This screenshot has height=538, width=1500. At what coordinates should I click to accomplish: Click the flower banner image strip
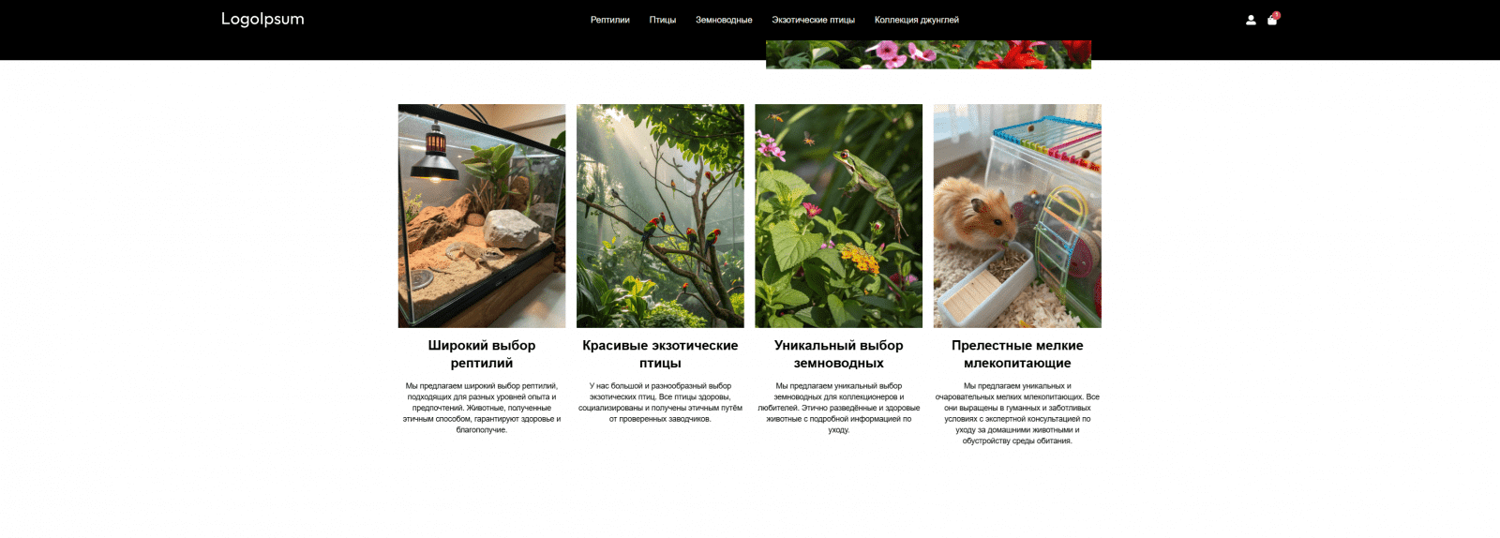[928, 54]
